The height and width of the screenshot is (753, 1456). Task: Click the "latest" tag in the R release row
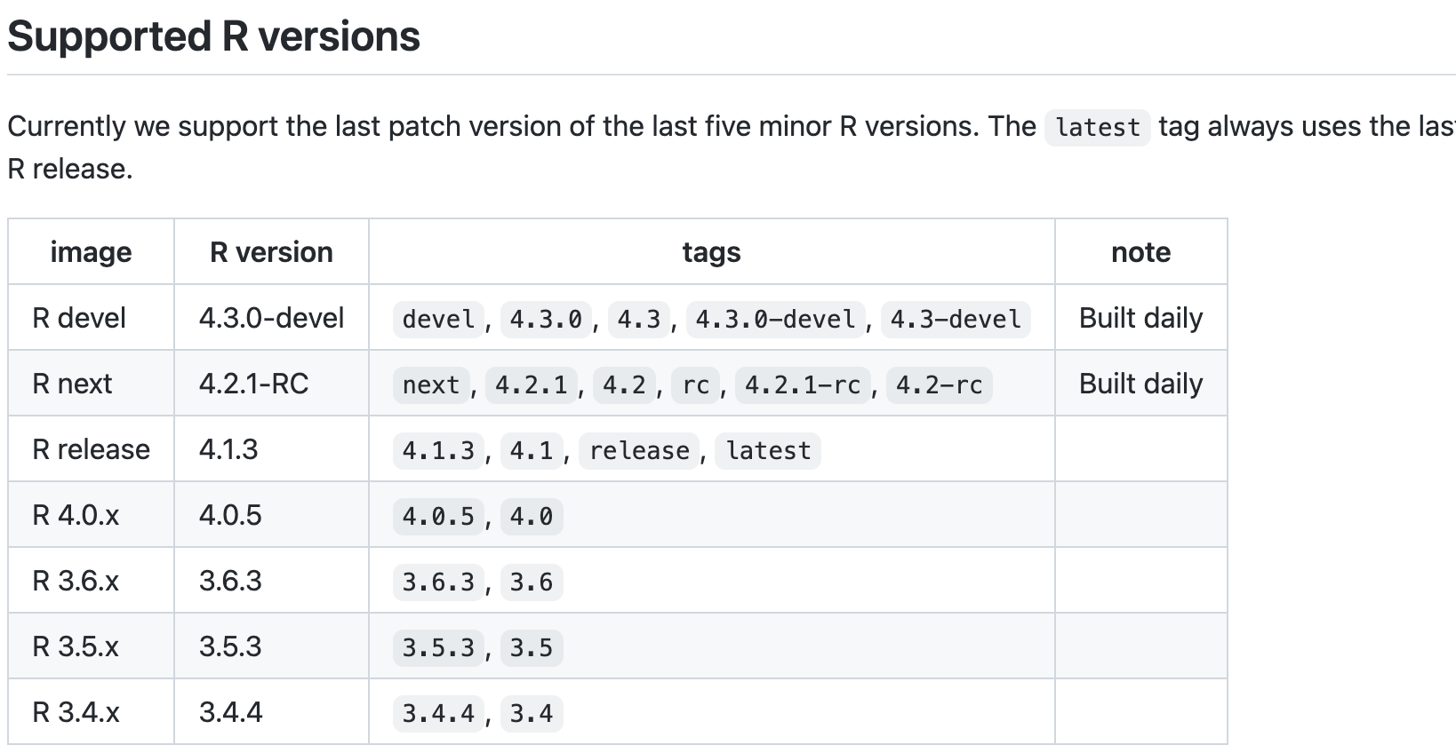768,451
